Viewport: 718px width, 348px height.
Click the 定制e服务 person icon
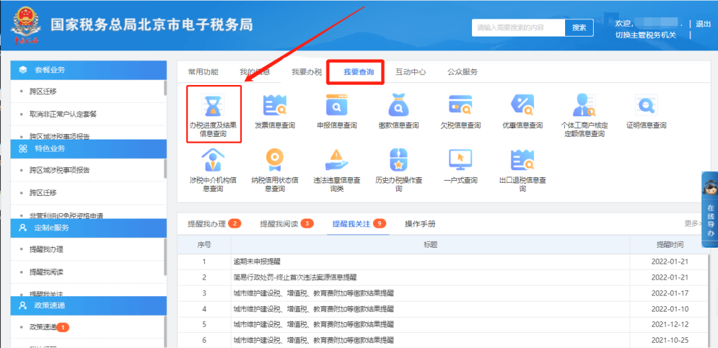[x=23, y=227]
